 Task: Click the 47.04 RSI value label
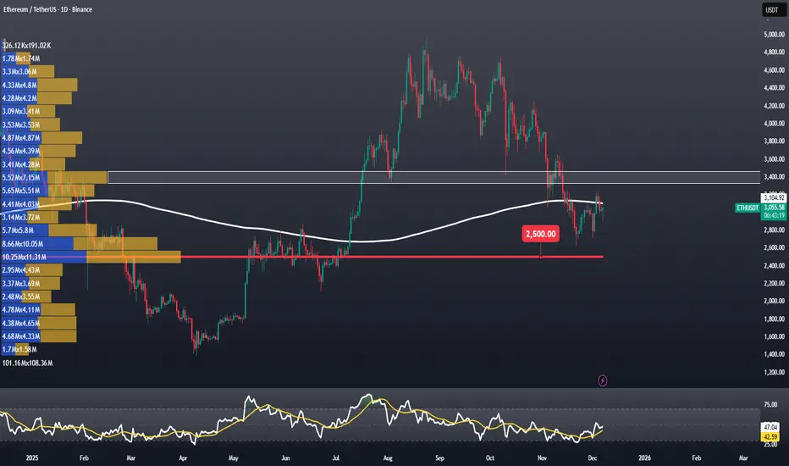[x=770, y=427]
